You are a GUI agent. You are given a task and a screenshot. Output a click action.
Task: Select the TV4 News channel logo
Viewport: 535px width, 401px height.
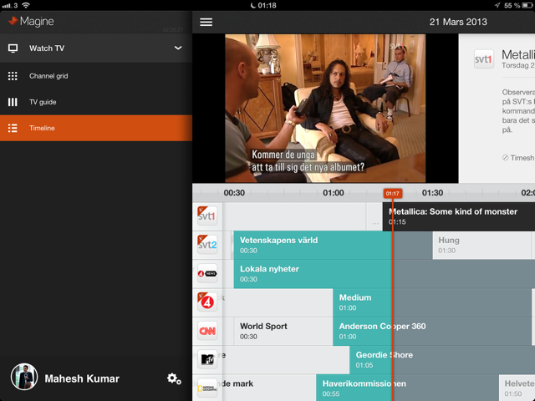[207, 273]
